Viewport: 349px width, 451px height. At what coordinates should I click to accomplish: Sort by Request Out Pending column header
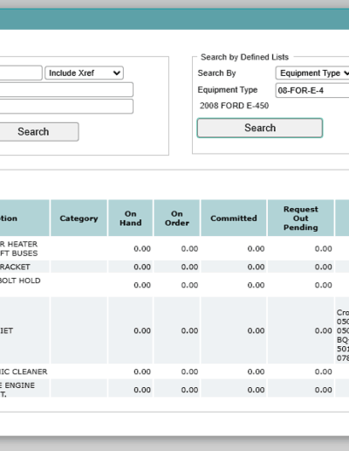click(301, 219)
